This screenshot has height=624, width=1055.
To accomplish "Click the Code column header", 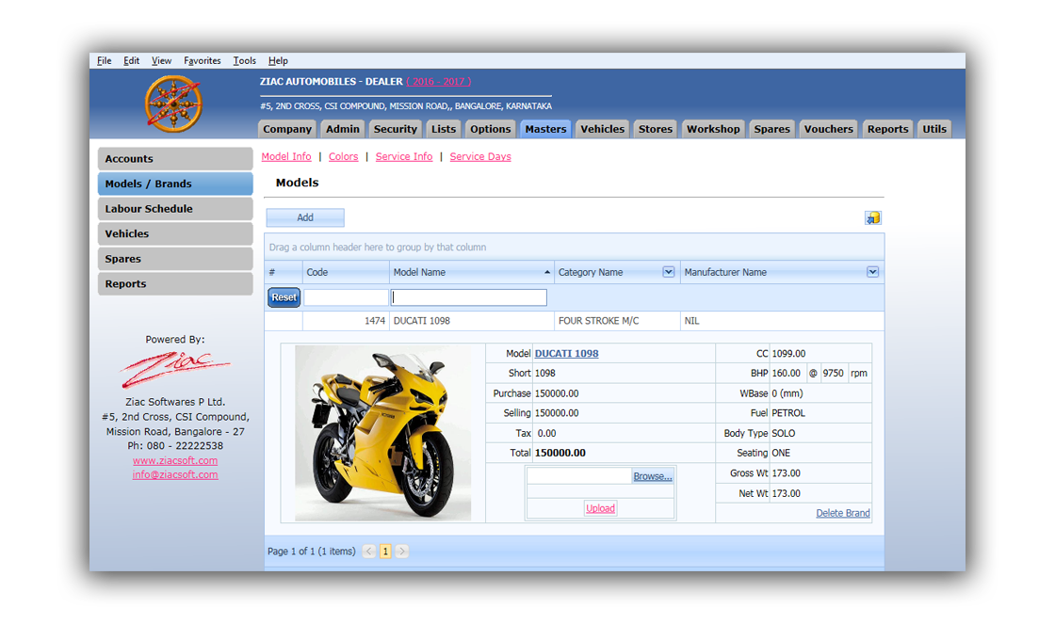I will (x=346, y=272).
